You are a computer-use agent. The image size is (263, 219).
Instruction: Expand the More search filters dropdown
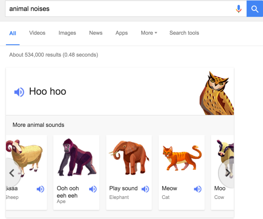(149, 33)
